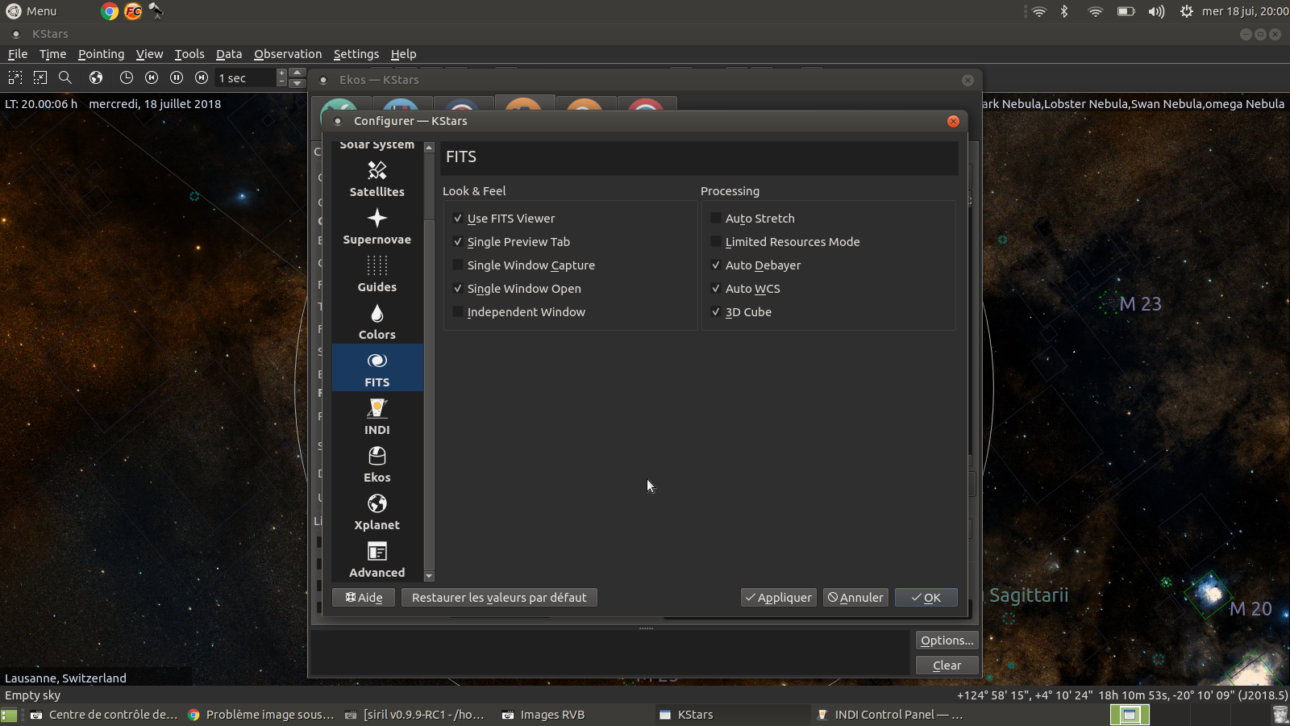
Task: Click Restaurer les valeurs par défaut
Action: pyautogui.click(x=499, y=598)
